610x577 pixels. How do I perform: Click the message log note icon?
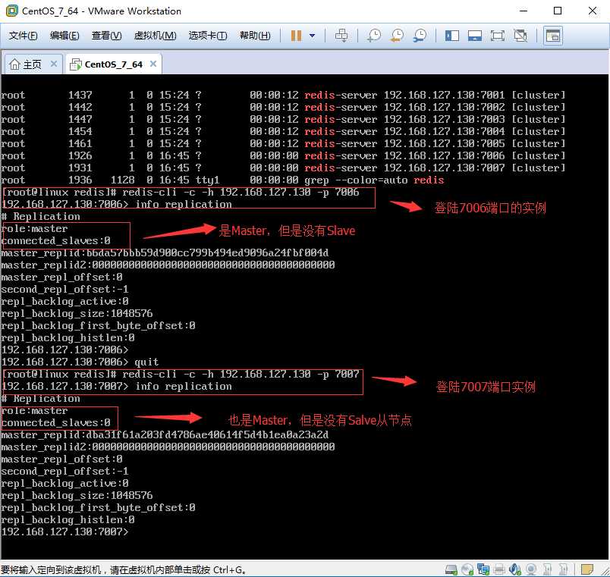click(x=587, y=569)
